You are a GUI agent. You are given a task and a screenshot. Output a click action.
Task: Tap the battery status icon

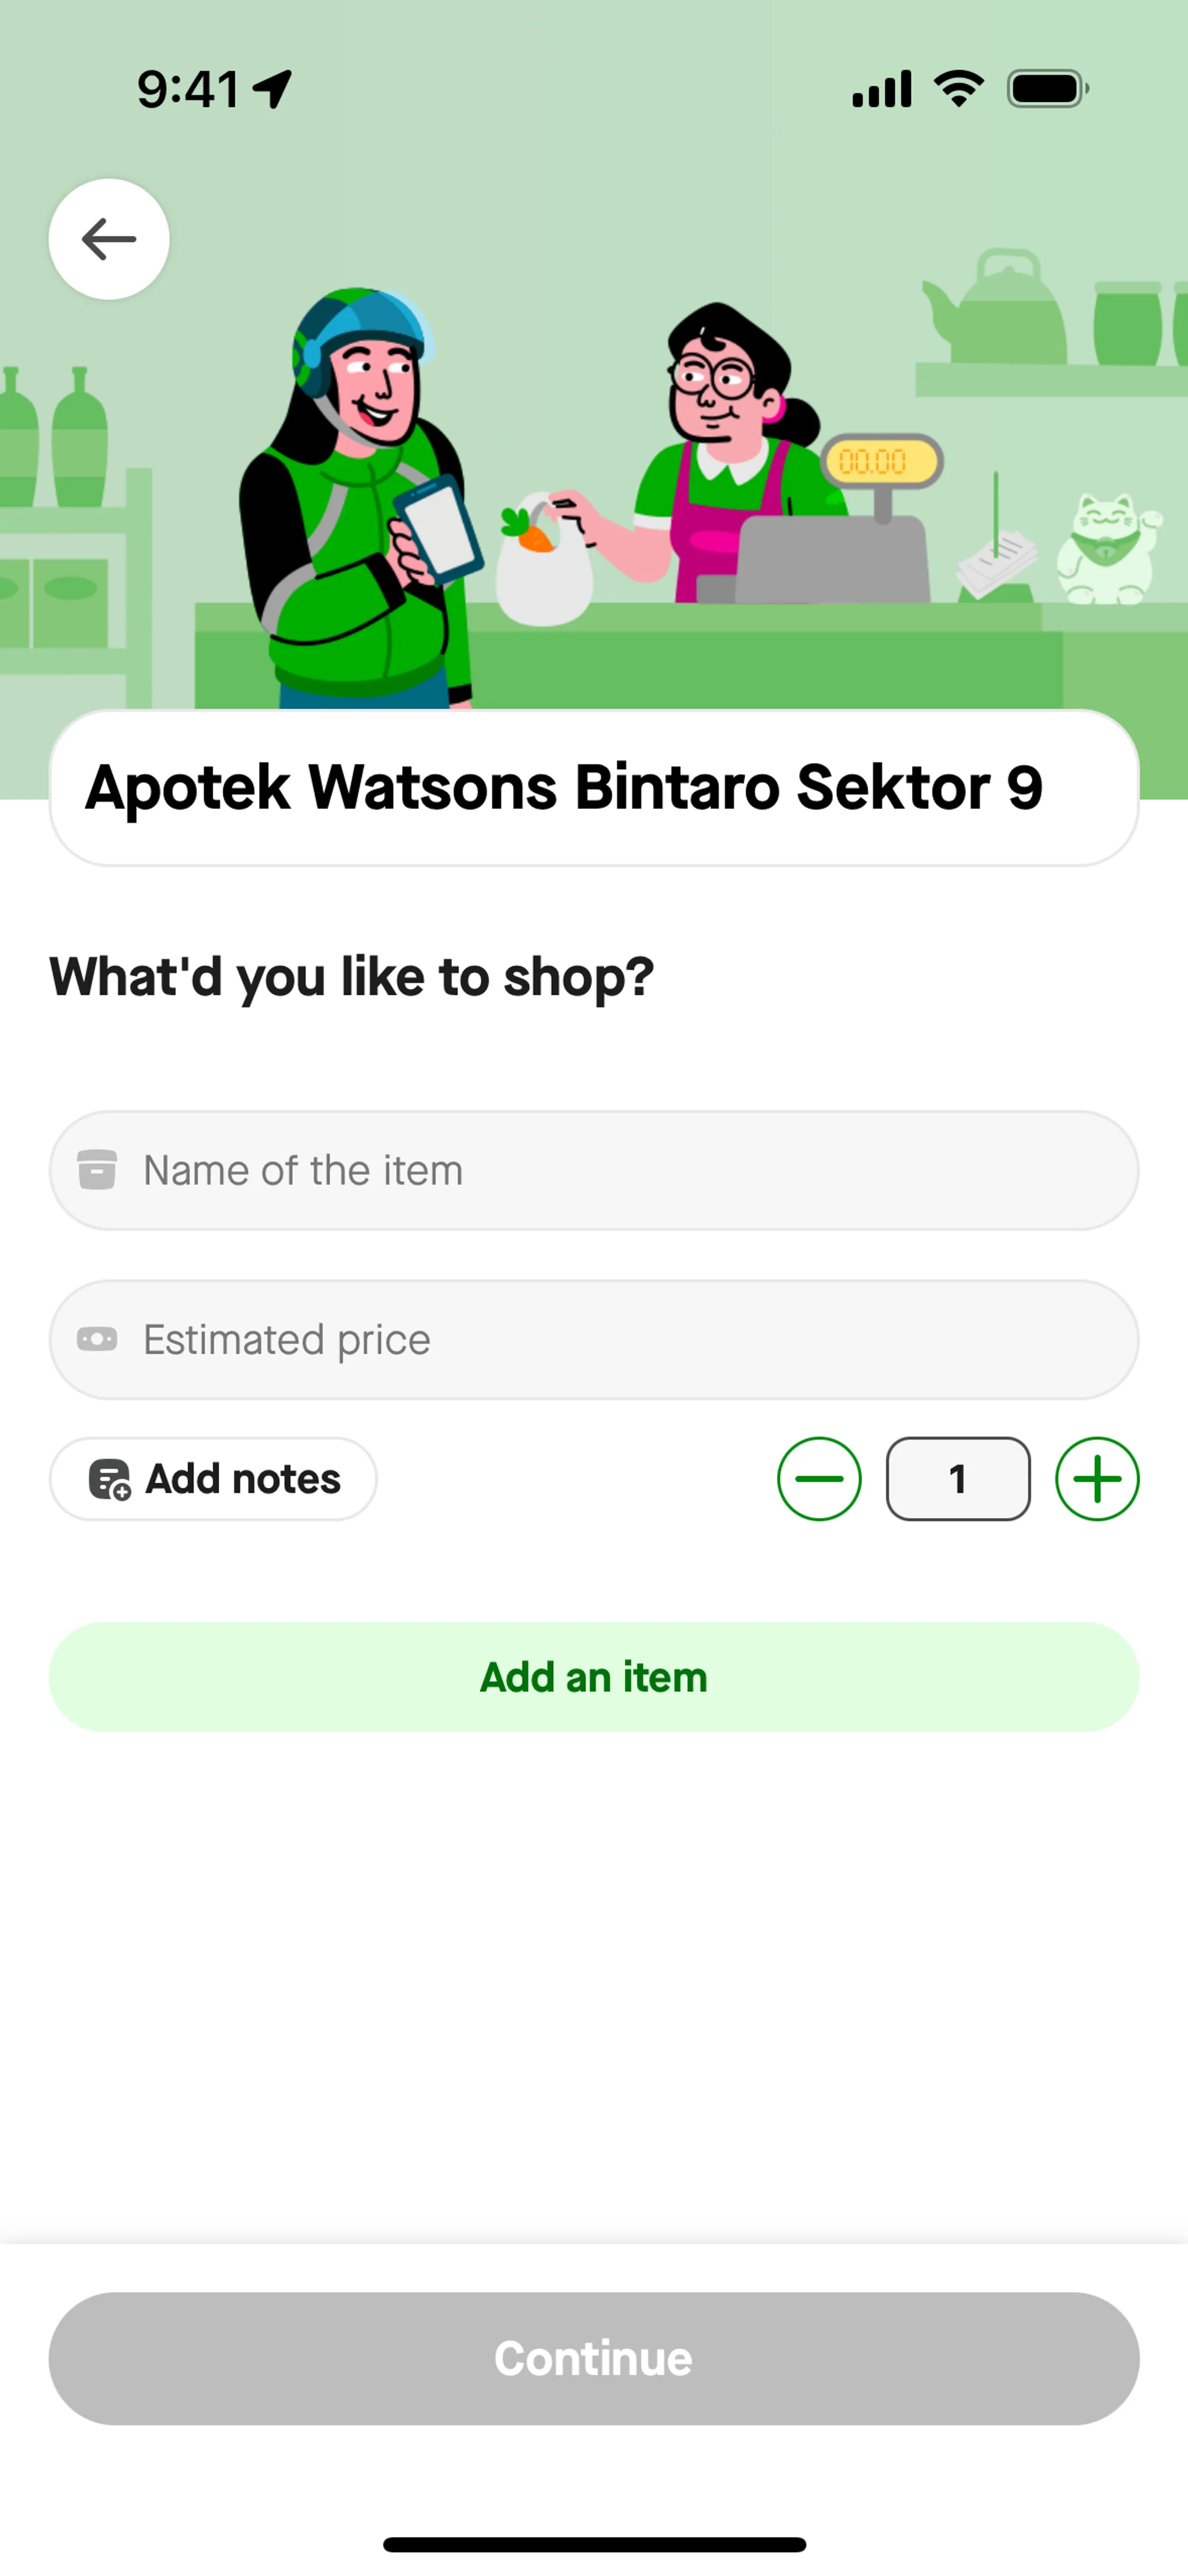pos(1047,89)
